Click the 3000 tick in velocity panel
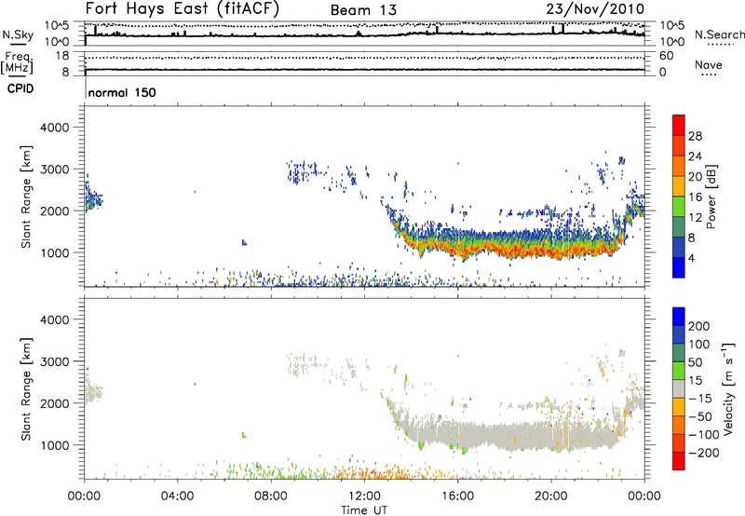The image size is (745, 516). (x=55, y=361)
